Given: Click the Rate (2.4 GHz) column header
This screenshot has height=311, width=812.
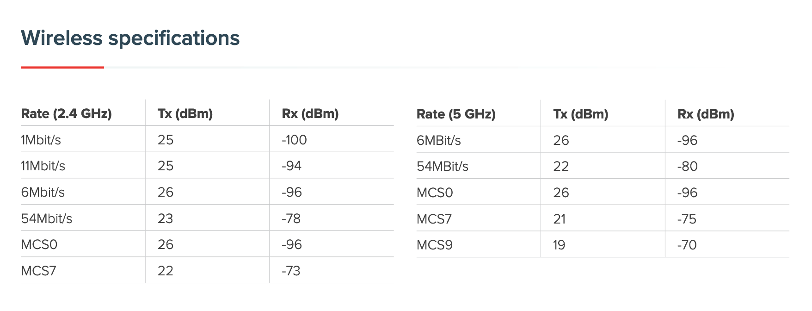Looking at the screenshot, I should 67,114.
